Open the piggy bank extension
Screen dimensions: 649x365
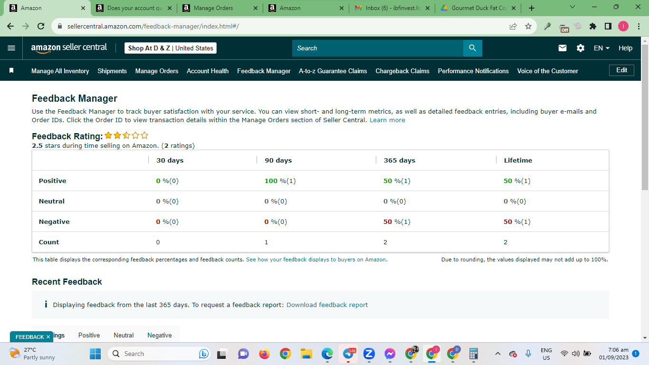578,27
